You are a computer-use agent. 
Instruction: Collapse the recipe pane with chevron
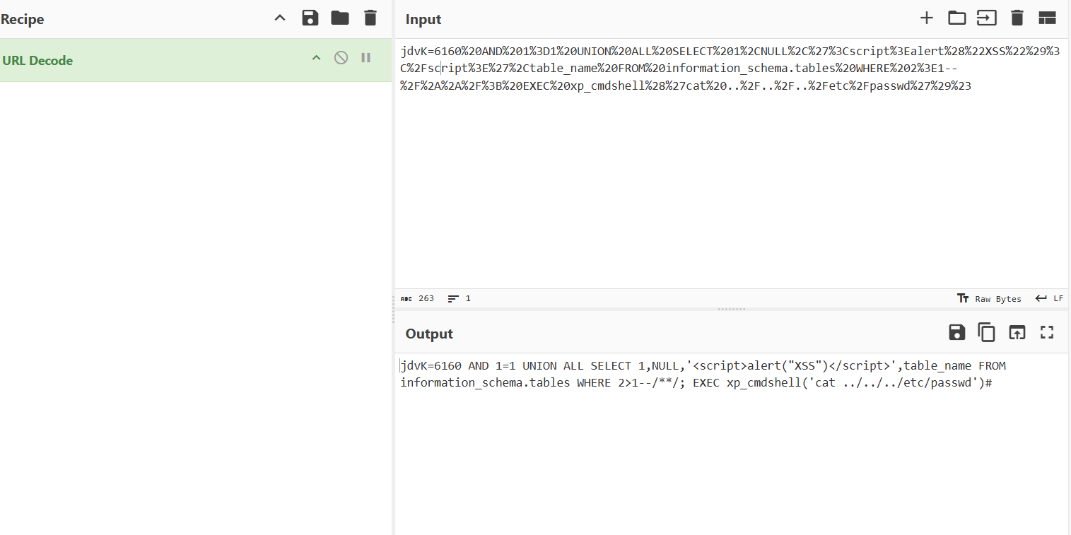(x=280, y=18)
